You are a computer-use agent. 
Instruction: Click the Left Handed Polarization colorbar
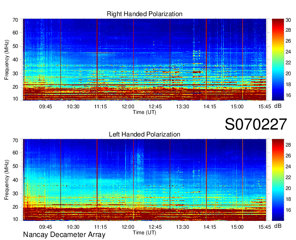point(278,180)
